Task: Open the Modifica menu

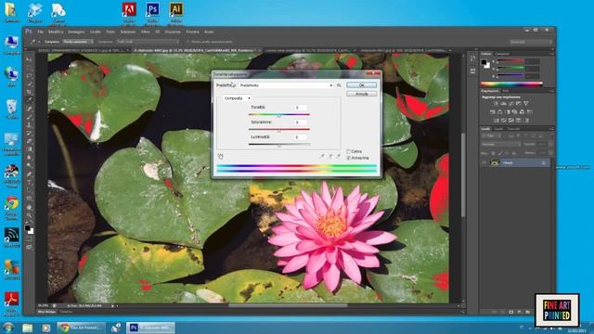Action: 56,32
